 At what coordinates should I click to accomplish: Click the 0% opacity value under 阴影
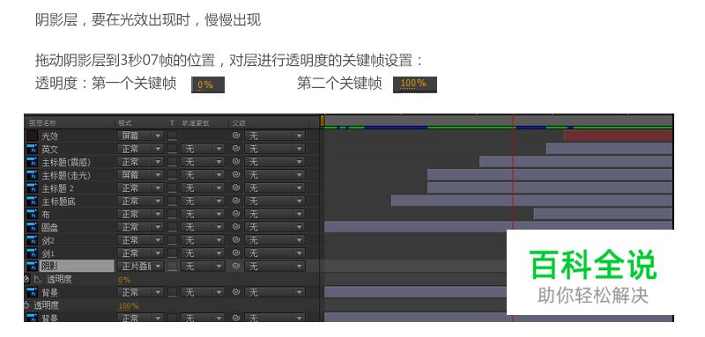pos(124,280)
